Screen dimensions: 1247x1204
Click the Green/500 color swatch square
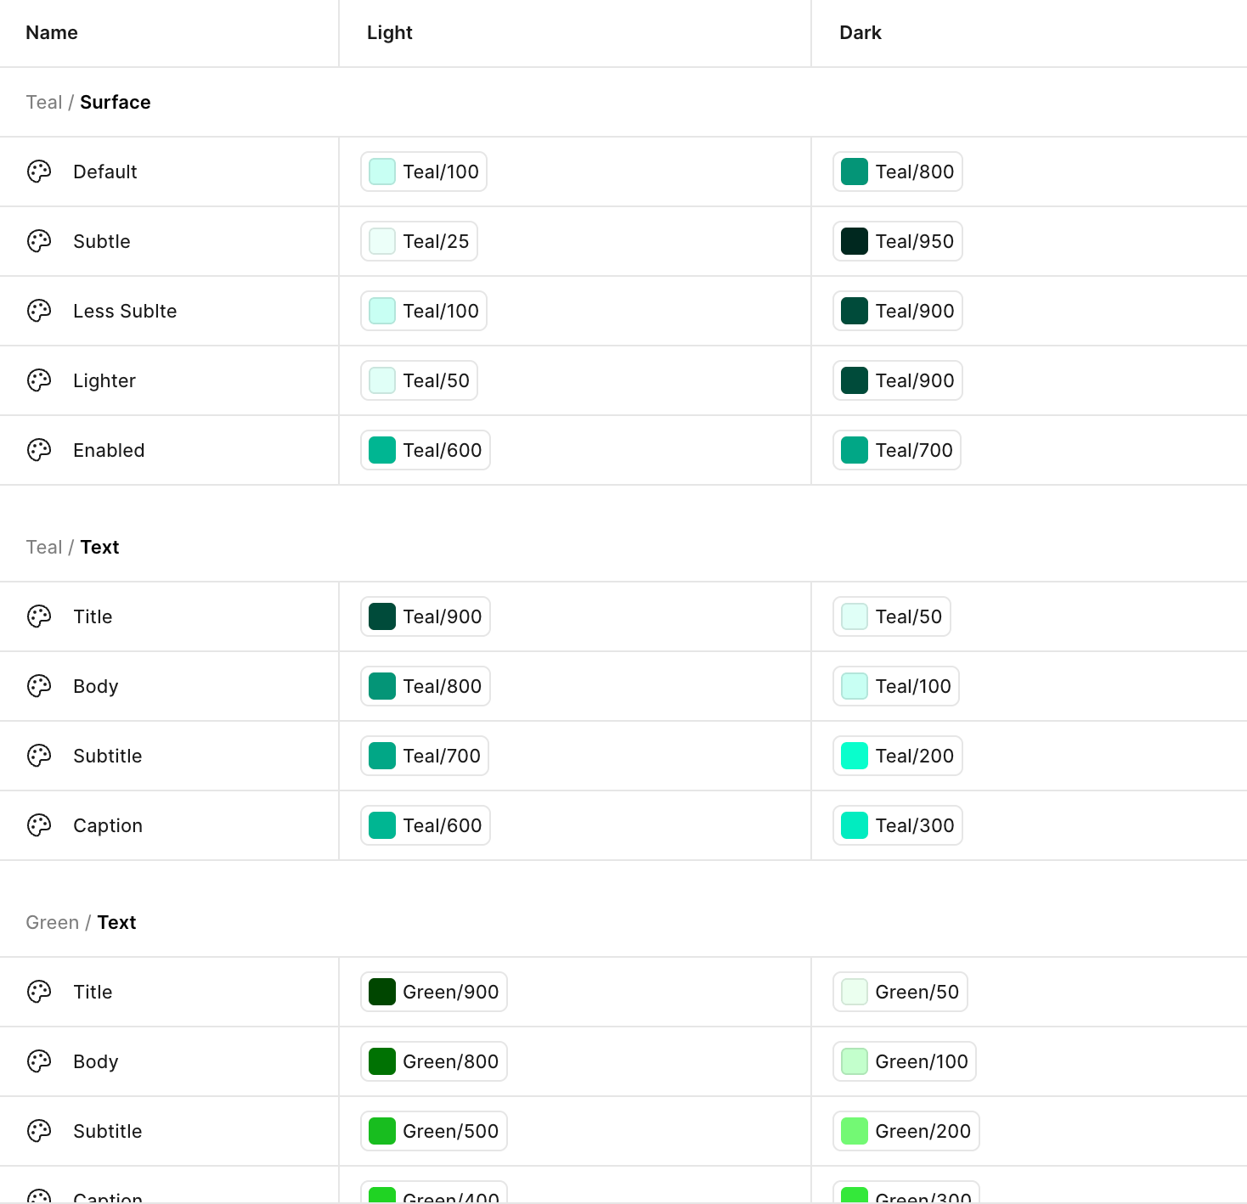(382, 1131)
